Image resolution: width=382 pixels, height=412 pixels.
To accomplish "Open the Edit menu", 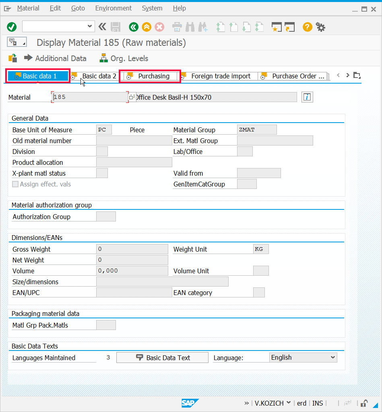I will (x=55, y=8).
